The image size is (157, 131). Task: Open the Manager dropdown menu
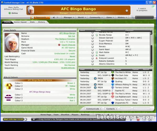(69, 18)
